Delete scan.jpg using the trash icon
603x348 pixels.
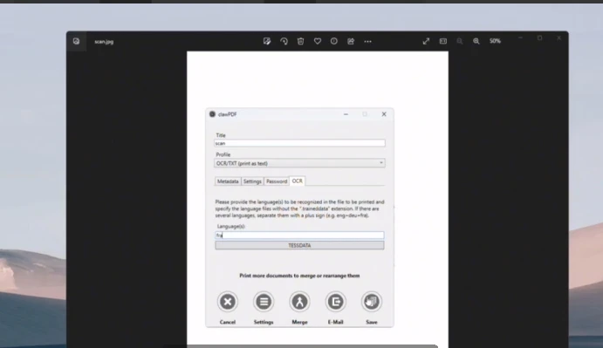301,41
